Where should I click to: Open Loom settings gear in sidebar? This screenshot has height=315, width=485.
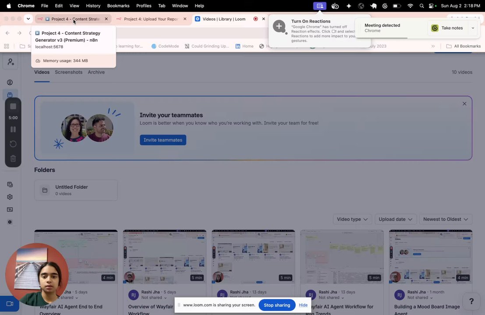tap(10, 197)
